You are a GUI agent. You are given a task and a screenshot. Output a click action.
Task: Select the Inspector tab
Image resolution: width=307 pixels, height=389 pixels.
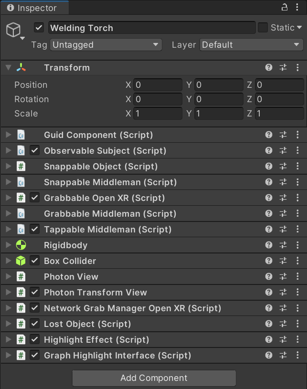pyautogui.click(x=33, y=8)
